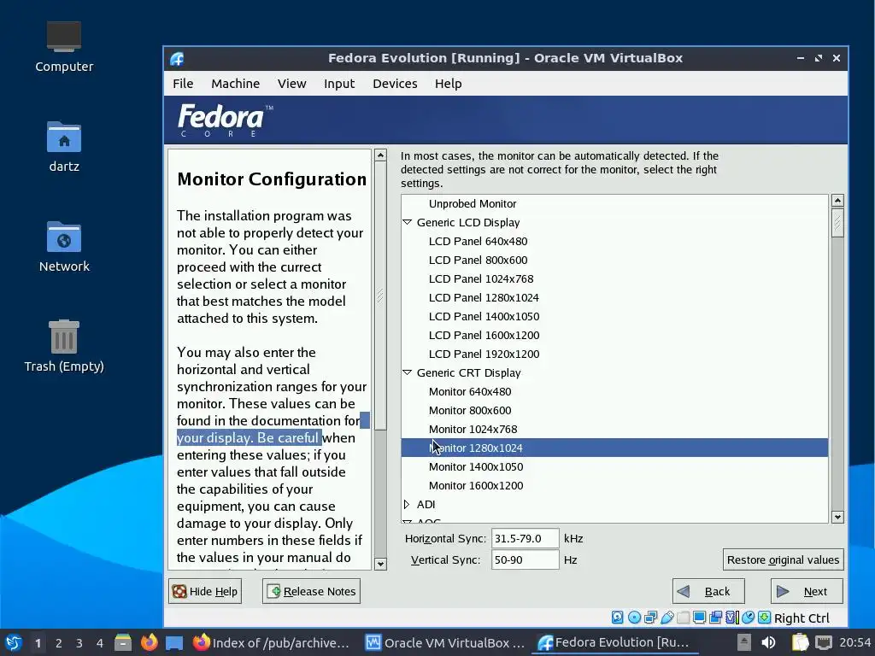Click the monitor list scrollbar up arrow
Screen dimensions: 875x656
(x=837, y=200)
